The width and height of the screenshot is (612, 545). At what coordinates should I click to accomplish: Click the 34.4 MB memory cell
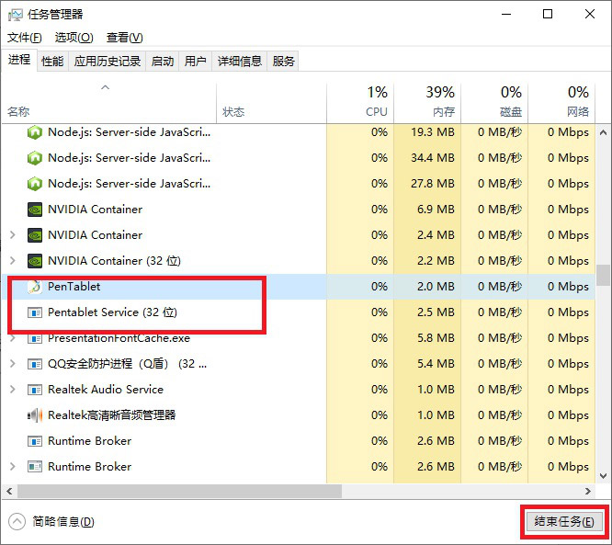[427, 158]
